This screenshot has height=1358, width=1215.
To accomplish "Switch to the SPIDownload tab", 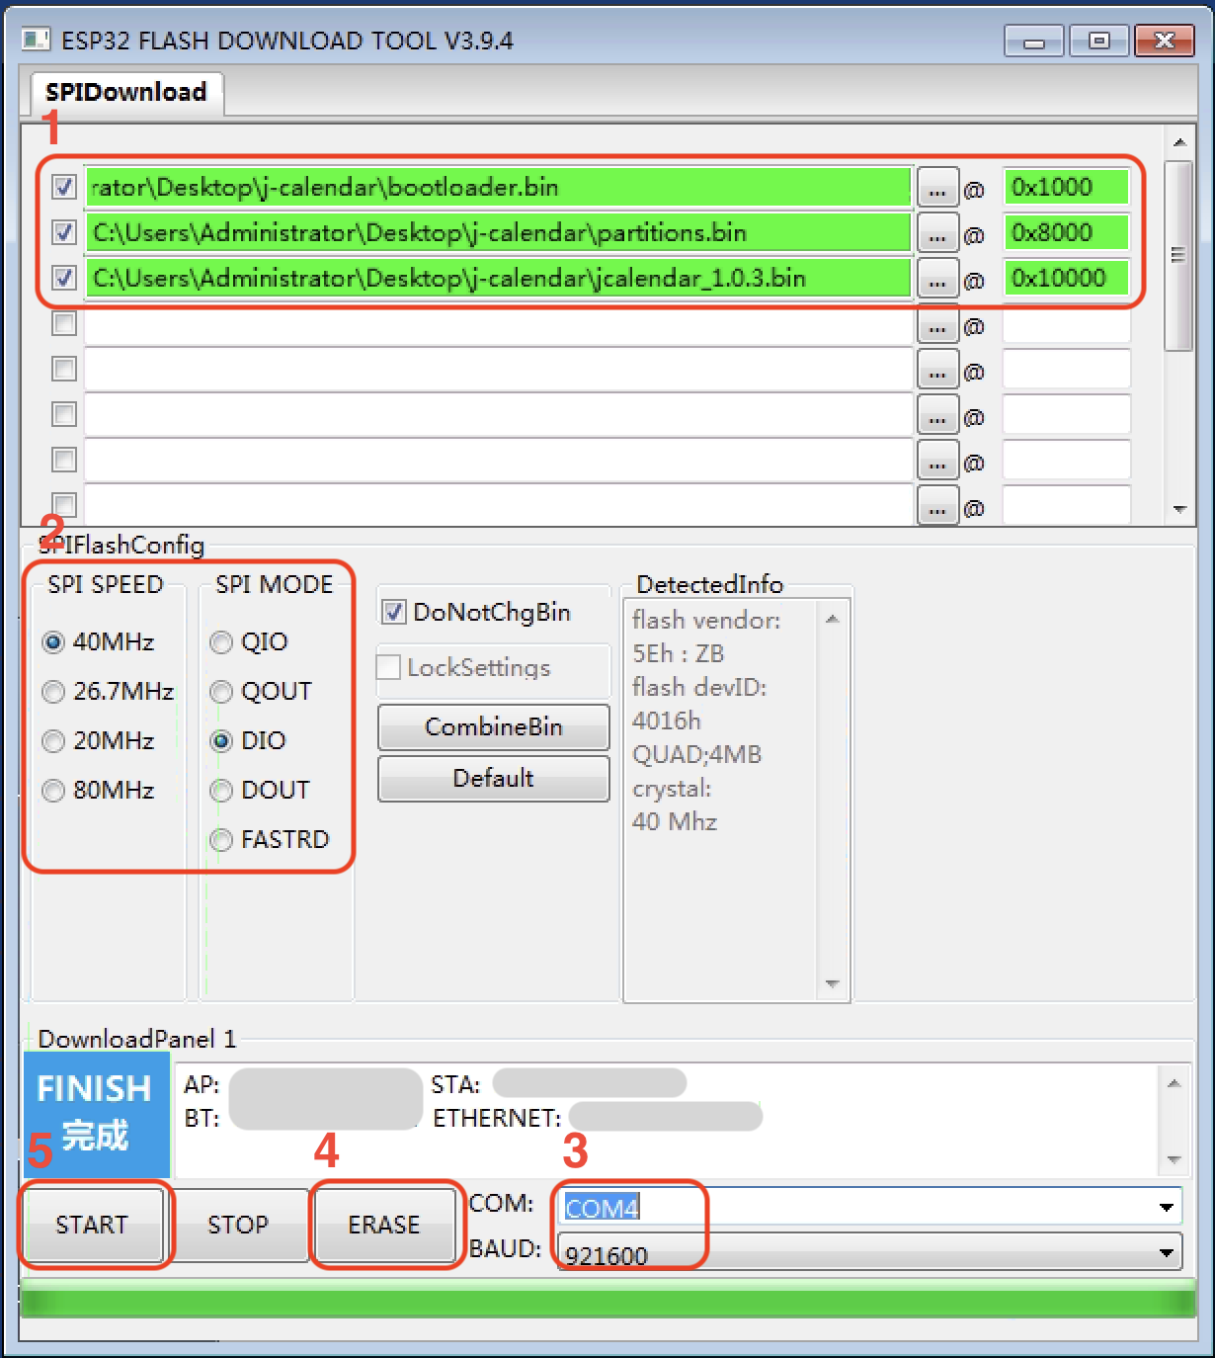I will tap(125, 92).
